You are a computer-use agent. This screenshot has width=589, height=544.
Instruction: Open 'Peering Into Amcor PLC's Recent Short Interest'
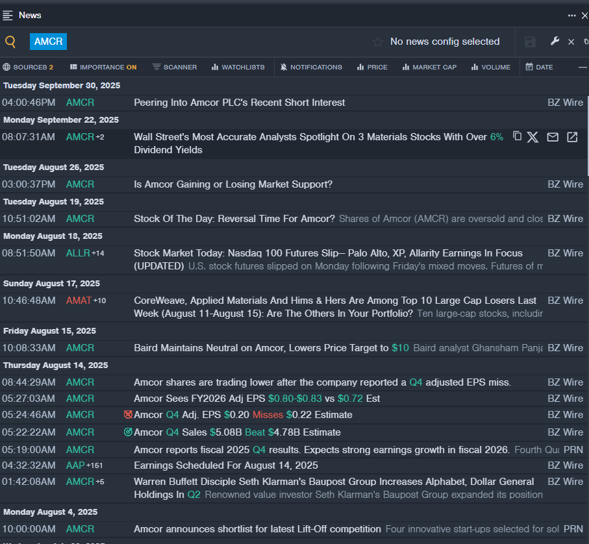pos(239,103)
